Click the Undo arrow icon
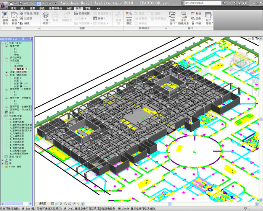The image size is (263, 211). [26, 3]
